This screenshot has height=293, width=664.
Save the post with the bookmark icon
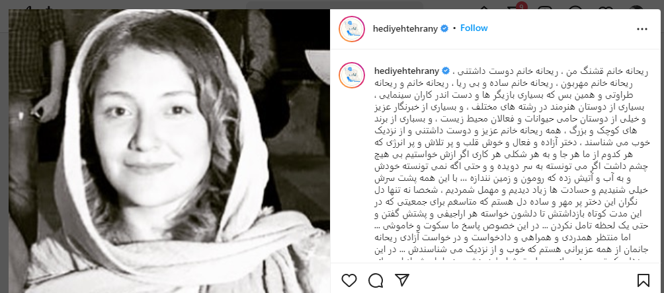(643, 280)
